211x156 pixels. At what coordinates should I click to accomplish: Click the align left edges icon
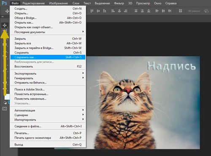pyautogui.click(x=113, y=11)
